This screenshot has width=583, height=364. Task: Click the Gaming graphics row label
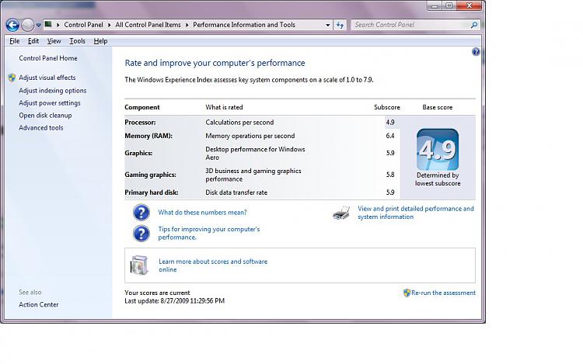tap(150, 175)
